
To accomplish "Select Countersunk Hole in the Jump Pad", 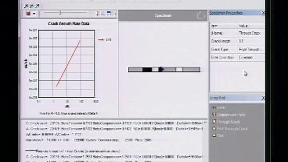I will 229,115.
